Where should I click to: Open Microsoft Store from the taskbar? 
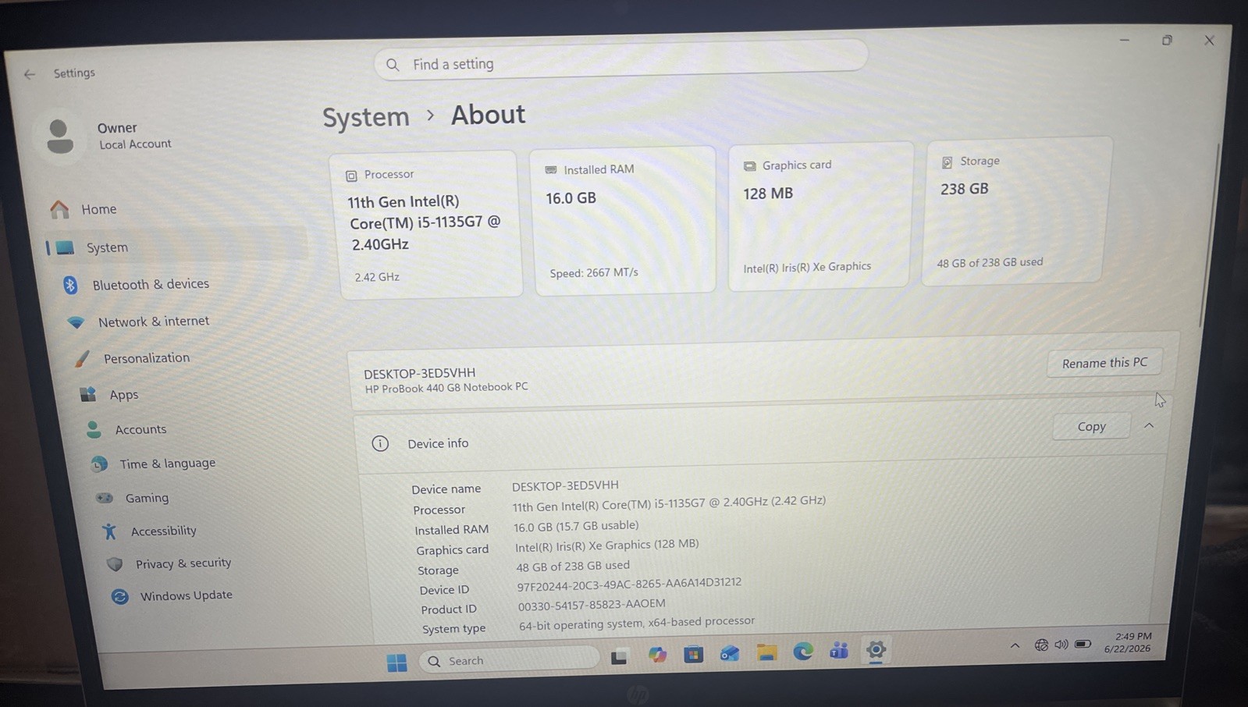693,654
